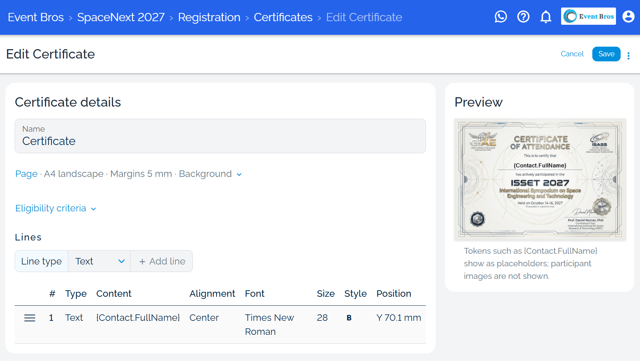
Task: Click the Event Bros logo badge
Action: point(588,16)
